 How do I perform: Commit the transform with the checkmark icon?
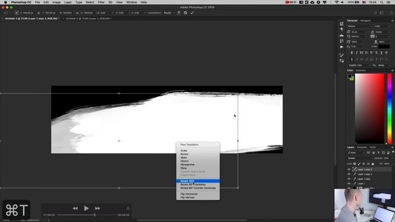(x=192, y=13)
